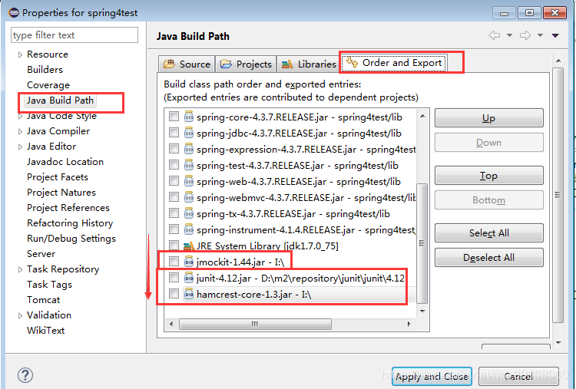Open the Run/Debug Settings page
Image resolution: width=576 pixels, height=389 pixels.
(x=71, y=239)
